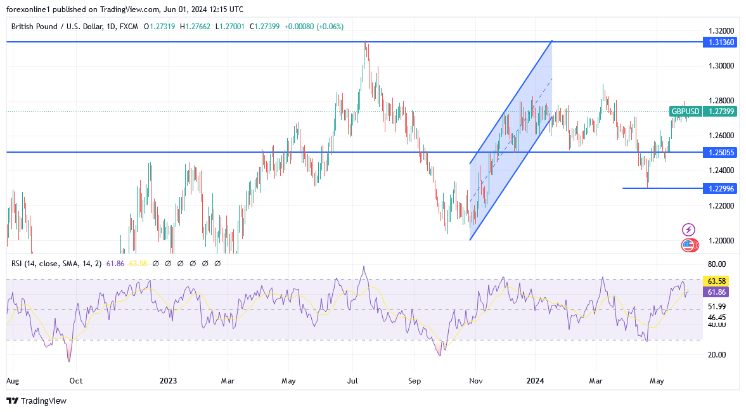Click the May label at right end of time axis
The image size is (746, 412).
657,380
